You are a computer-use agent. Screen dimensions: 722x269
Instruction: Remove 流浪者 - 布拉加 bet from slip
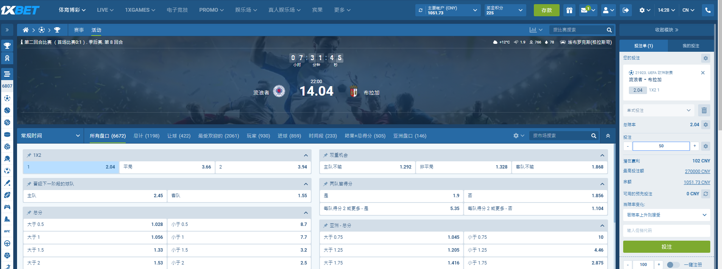tap(703, 73)
